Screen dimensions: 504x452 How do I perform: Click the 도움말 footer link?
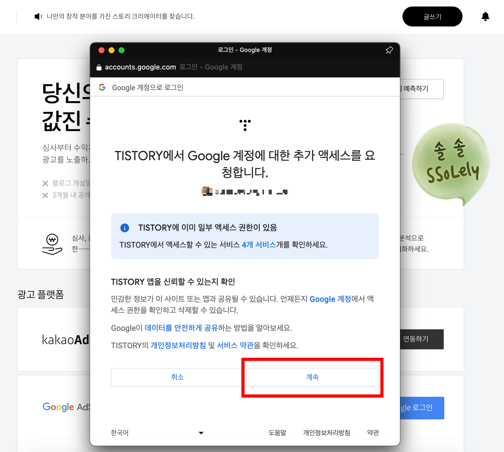coord(277,433)
